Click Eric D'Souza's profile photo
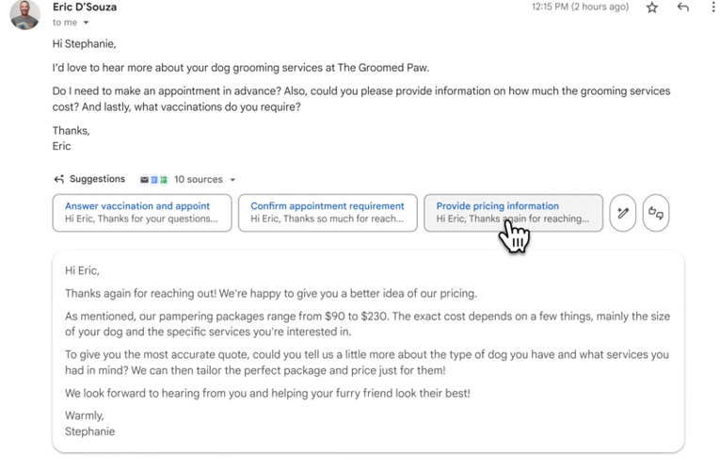720x471 pixels. [24, 14]
